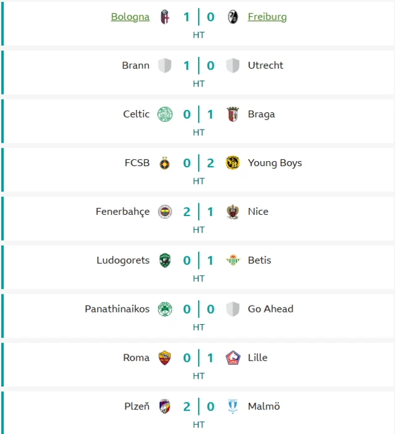Screen dimensions: 395x434
Task: Click the Freiburg club crest
Action: (x=233, y=17)
